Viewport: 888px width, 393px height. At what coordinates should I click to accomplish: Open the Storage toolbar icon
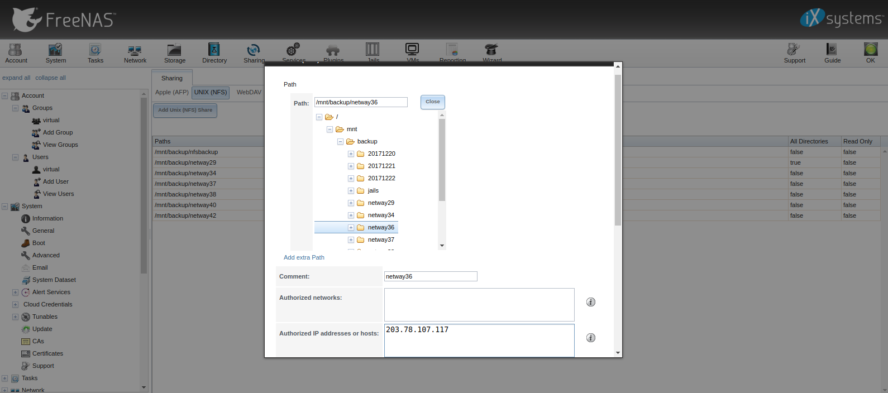[174, 53]
